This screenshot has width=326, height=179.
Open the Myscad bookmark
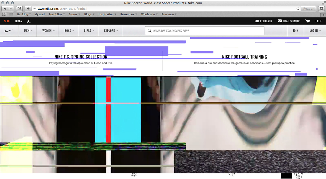point(40,14)
